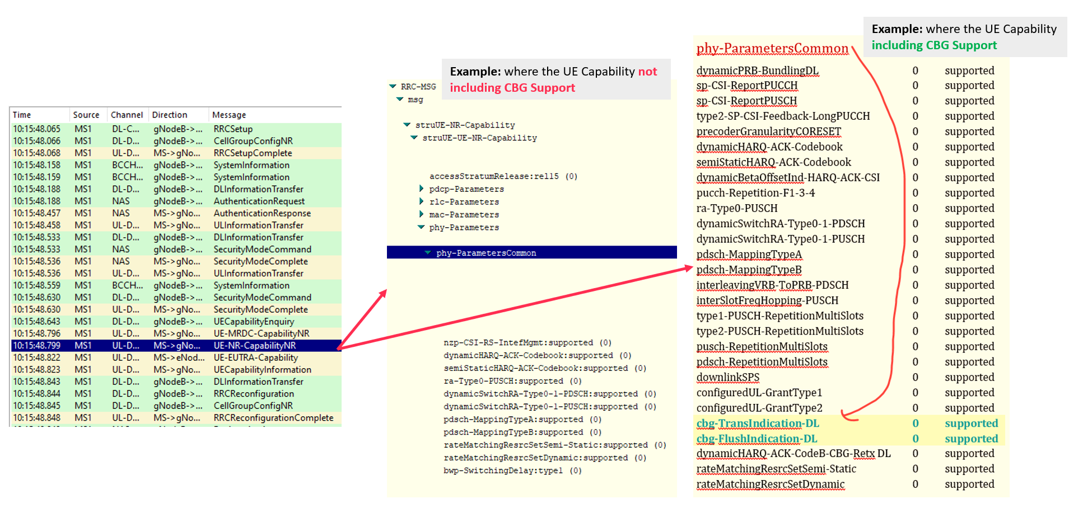Select the UE-NR-CapabilityNR message row
Viewport: 1069px width, 508px height.
click(x=176, y=346)
